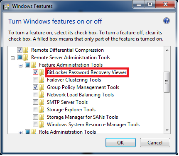Select Storage Explorer Tools label
The width and height of the screenshot is (179, 156).
click(71, 110)
